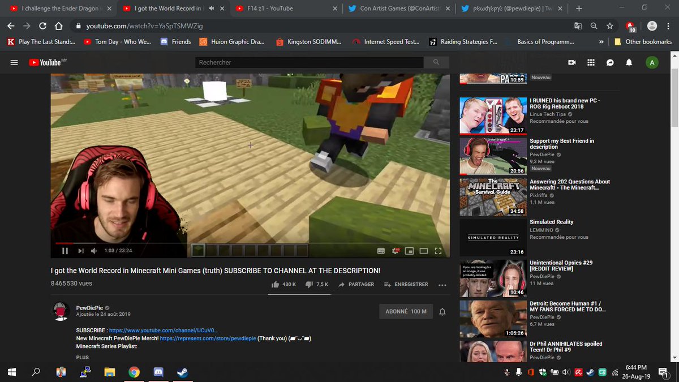Switch to the Con Artist Games Twitter tab
Image resolution: width=679 pixels, height=382 pixels.
(x=399, y=8)
